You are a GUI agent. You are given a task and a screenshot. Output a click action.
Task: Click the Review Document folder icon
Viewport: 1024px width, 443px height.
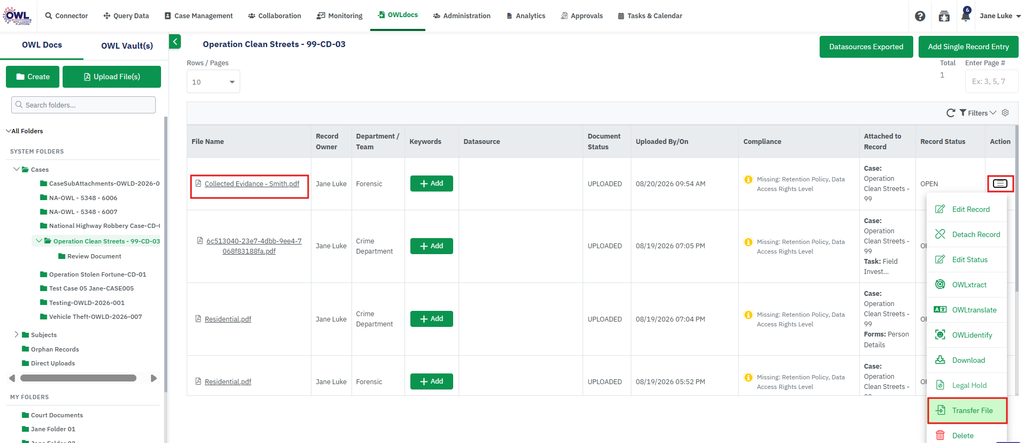tap(62, 256)
